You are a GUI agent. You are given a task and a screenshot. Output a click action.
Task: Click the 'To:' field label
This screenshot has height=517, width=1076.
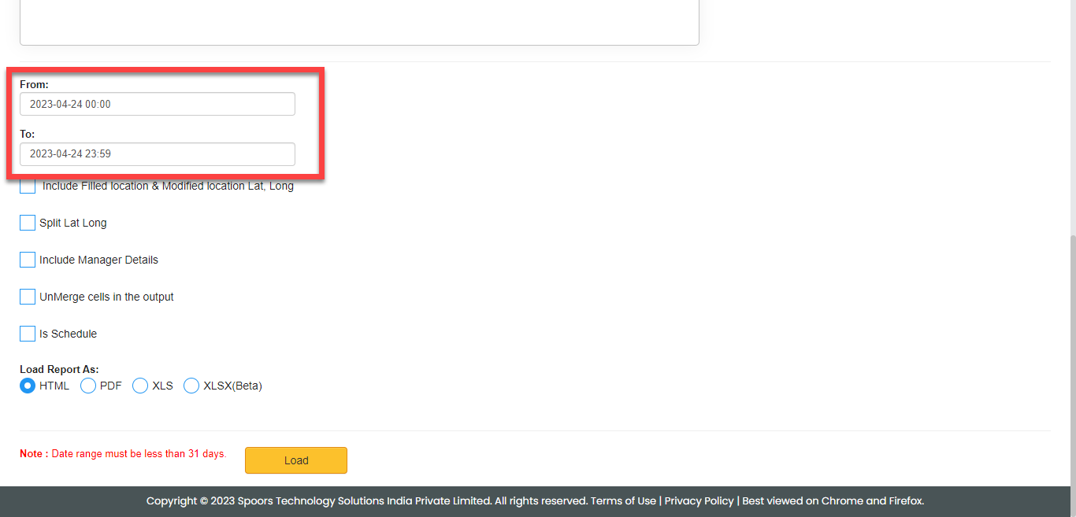point(28,135)
